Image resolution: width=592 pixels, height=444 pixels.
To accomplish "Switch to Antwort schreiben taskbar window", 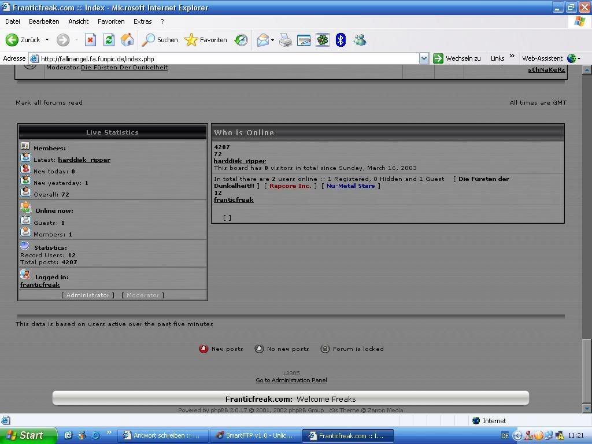I will [x=162, y=436].
